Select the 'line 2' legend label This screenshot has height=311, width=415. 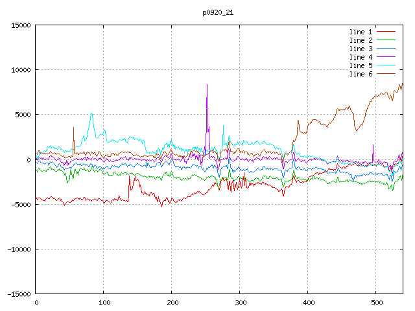(x=361, y=40)
